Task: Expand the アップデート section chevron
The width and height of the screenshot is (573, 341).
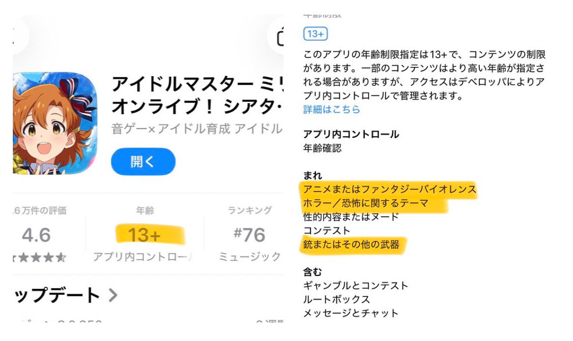Action: (113, 295)
